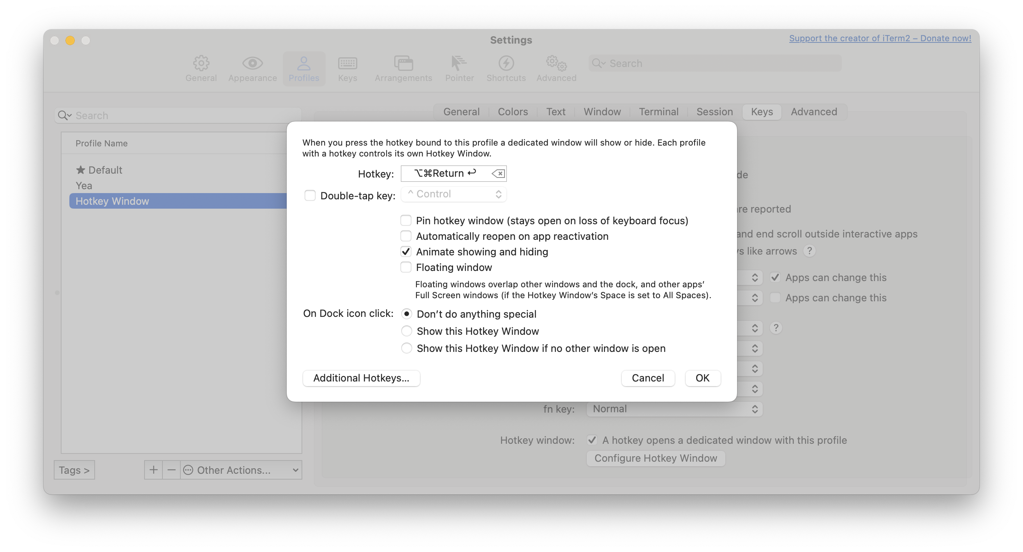This screenshot has height=552, width=1023.
Task: Open the Control double-tap key dropdown
Action: pos(453,194)
